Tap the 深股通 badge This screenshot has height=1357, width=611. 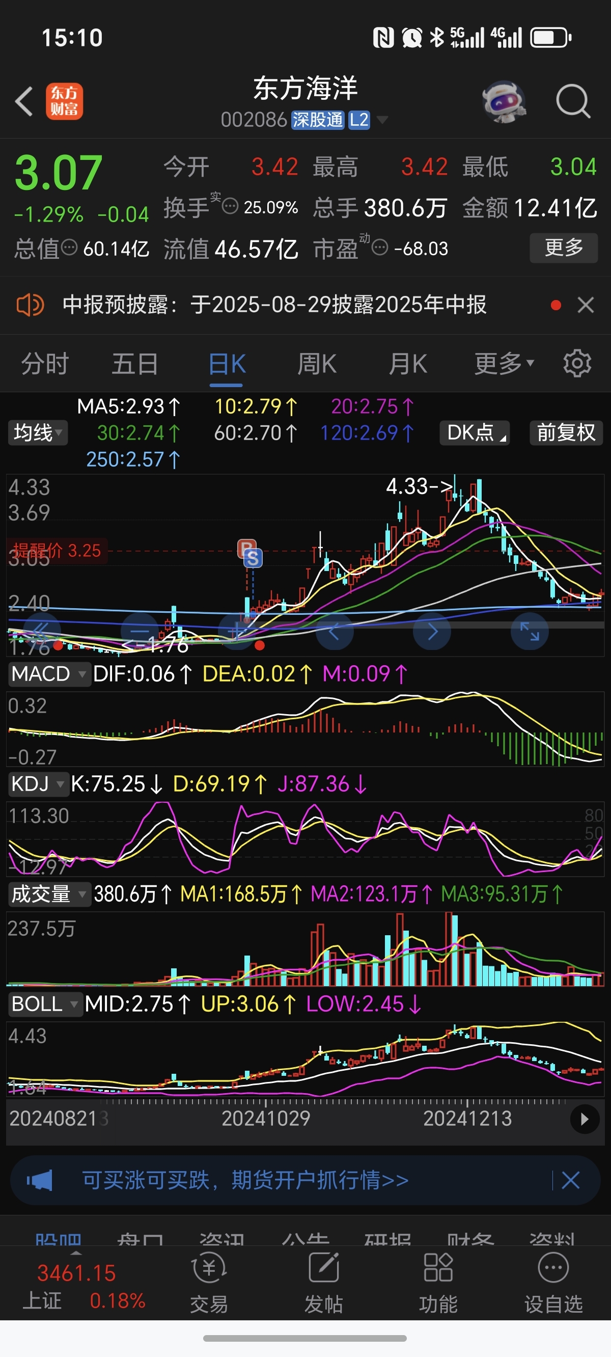(x=318, y=120)
